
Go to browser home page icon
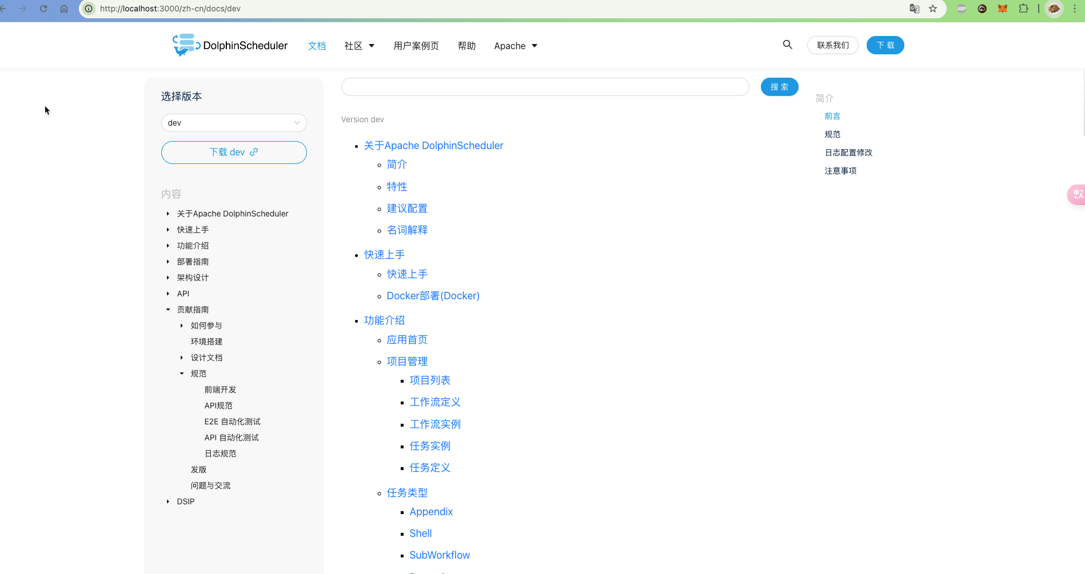(x=64, y=9)
